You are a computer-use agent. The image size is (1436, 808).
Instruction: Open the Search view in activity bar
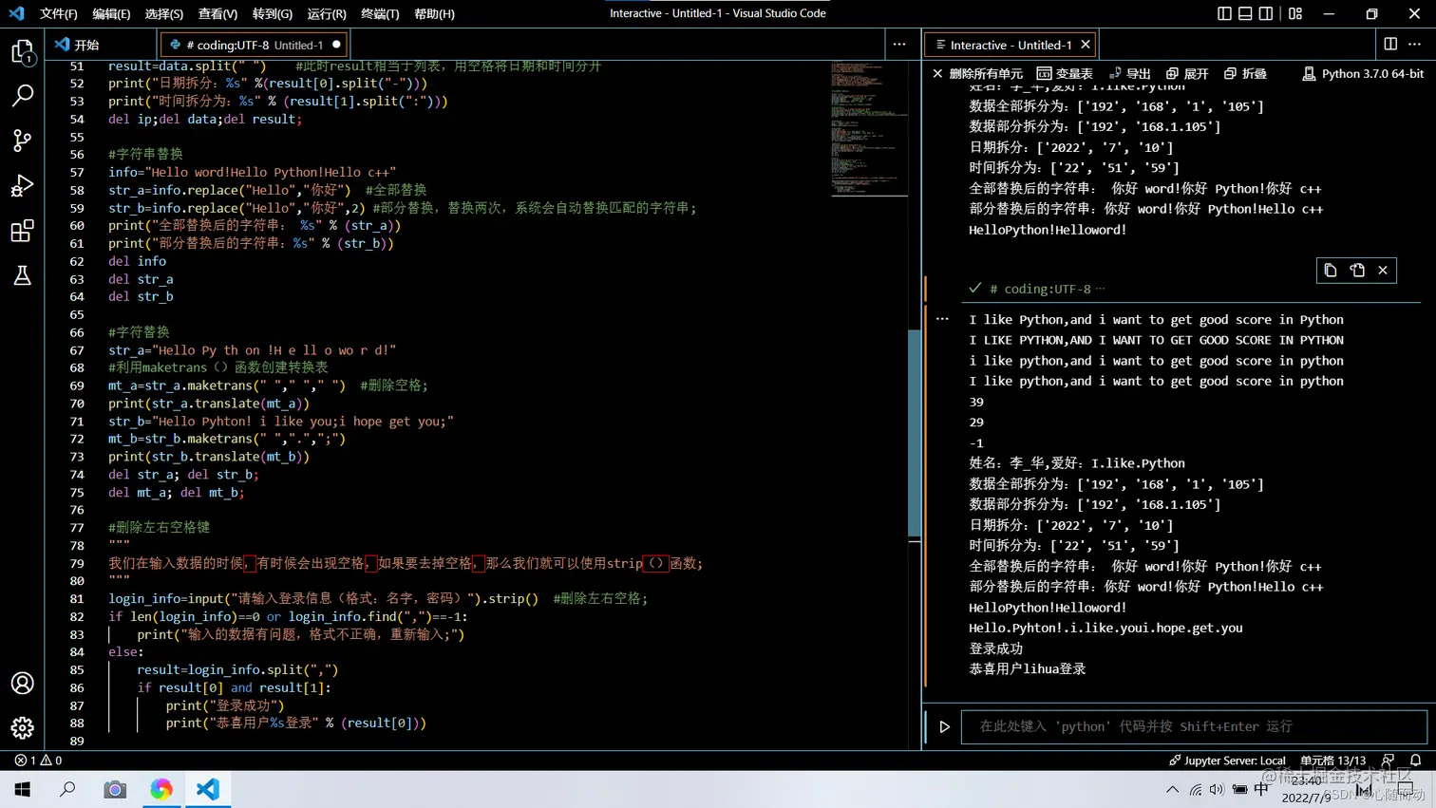[x=22, y=95]
